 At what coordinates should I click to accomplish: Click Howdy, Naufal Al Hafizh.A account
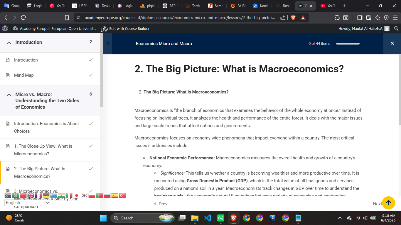(364, 28)
